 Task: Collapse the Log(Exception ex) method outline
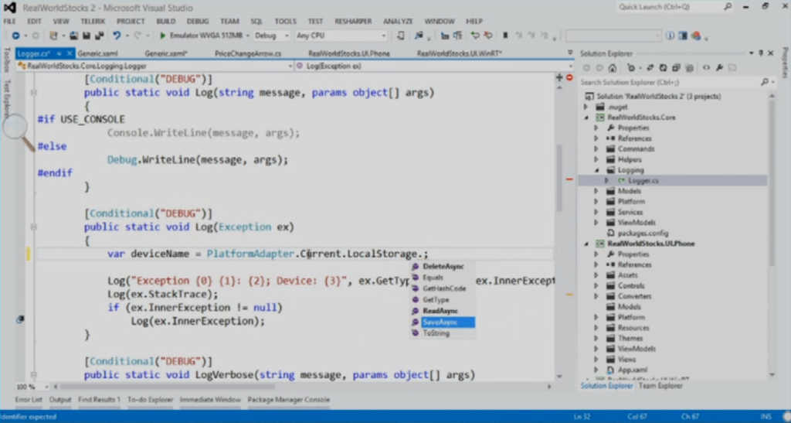pyautogui.click(x=33, y=227)
